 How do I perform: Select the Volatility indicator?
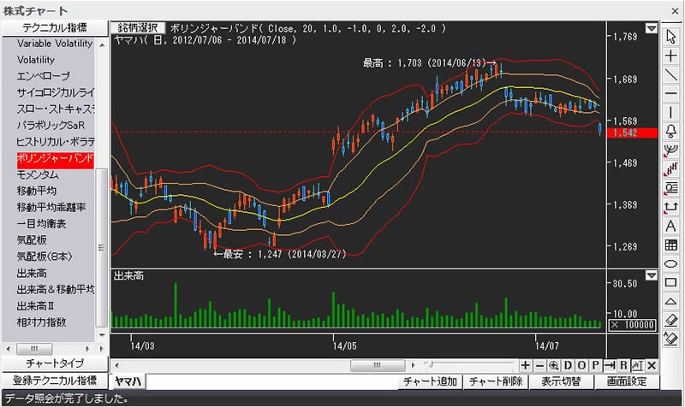(x=36, y=60)
